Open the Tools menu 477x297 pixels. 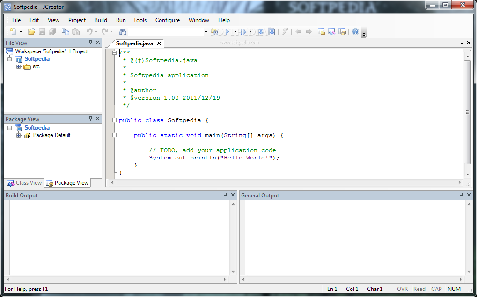140,20
